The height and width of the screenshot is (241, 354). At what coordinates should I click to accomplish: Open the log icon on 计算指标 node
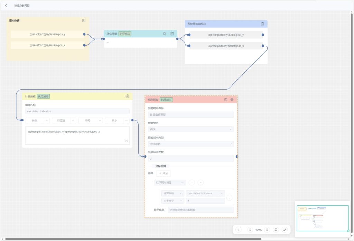pyautogui.click(x=127, y=96)
